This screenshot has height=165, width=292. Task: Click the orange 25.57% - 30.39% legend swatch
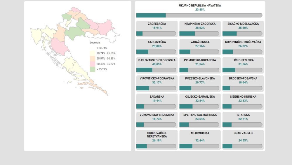point(93,59)
